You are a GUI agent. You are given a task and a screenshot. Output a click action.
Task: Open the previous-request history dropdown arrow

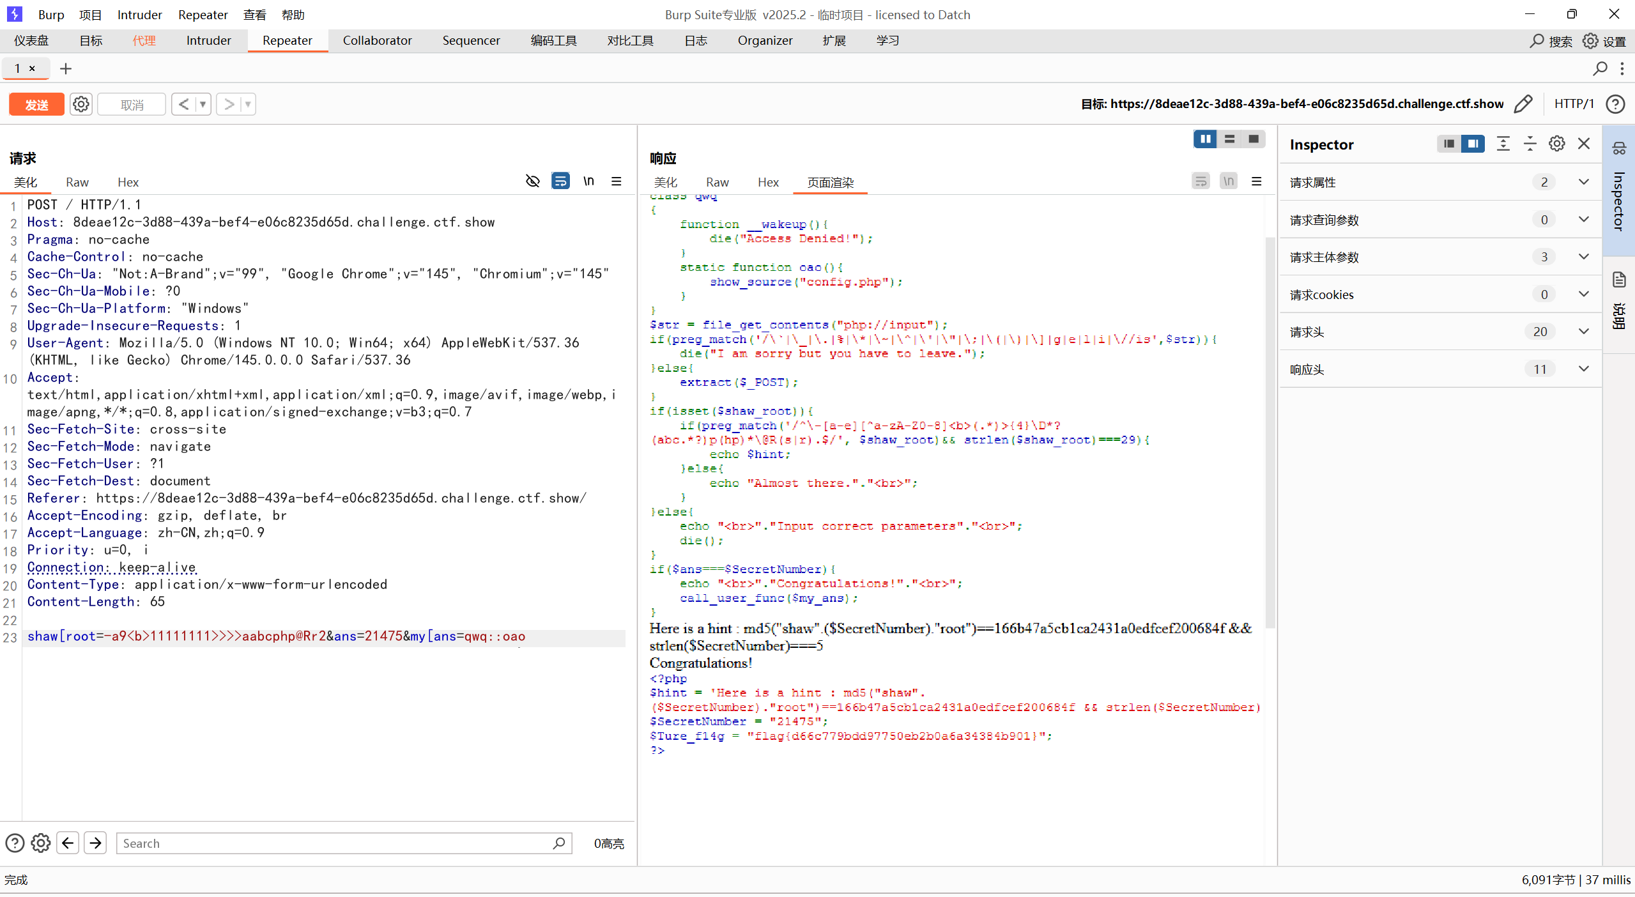[x=203, y=104]
